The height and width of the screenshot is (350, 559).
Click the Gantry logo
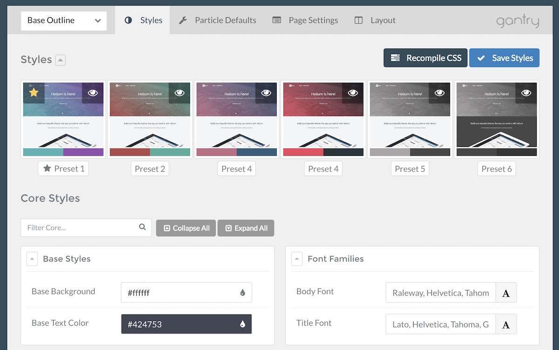click(x=518, y=20)
